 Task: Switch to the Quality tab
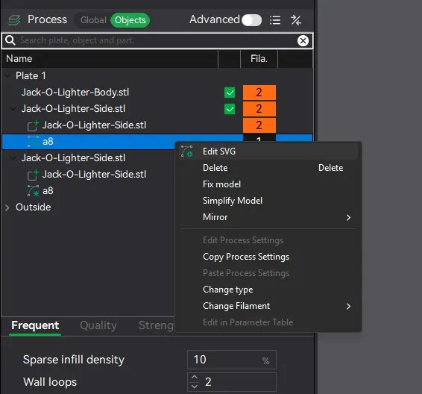point(98,325)
